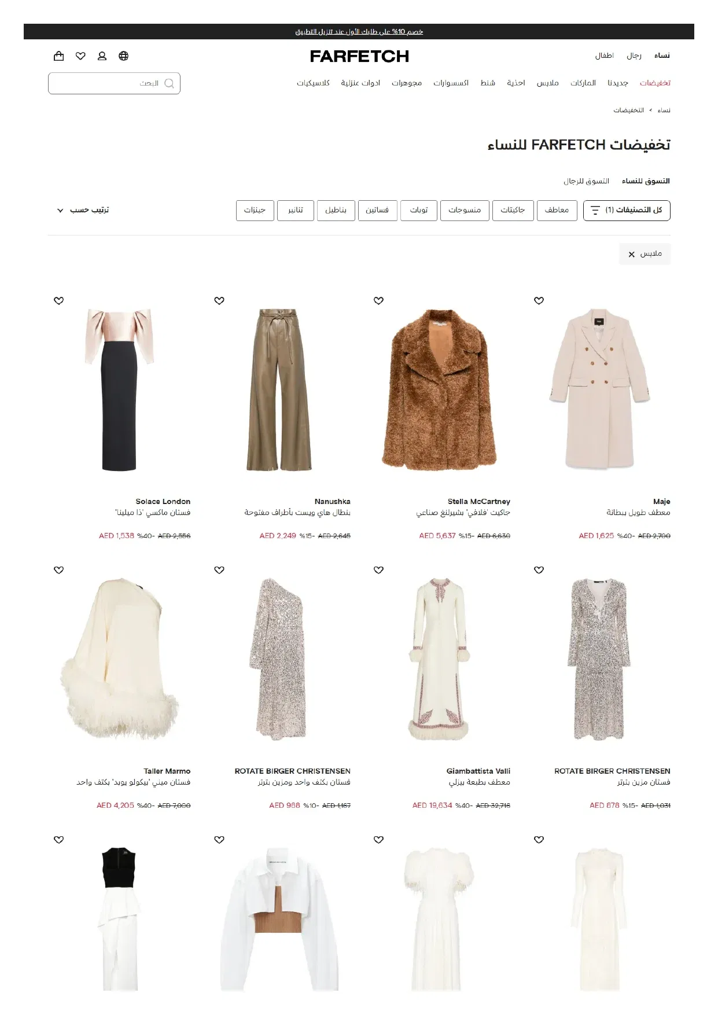Favorite the Solace London maxi dress
The image size is (718, 1015).
click(58, 300)
